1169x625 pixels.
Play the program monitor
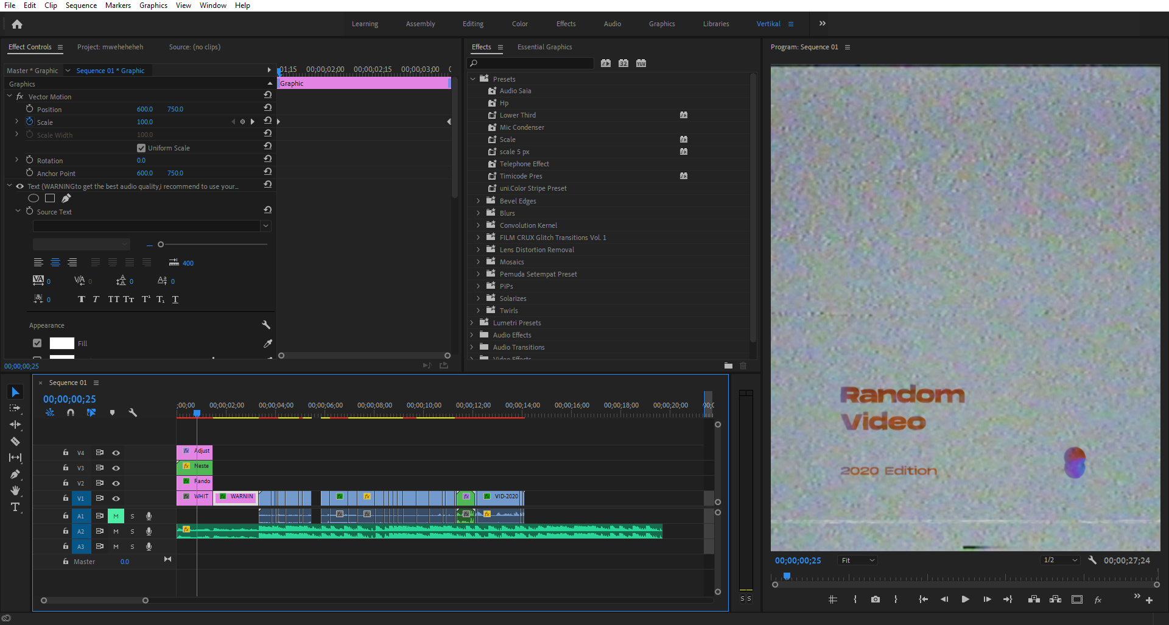pyautogui.click(x=965, y=599)
